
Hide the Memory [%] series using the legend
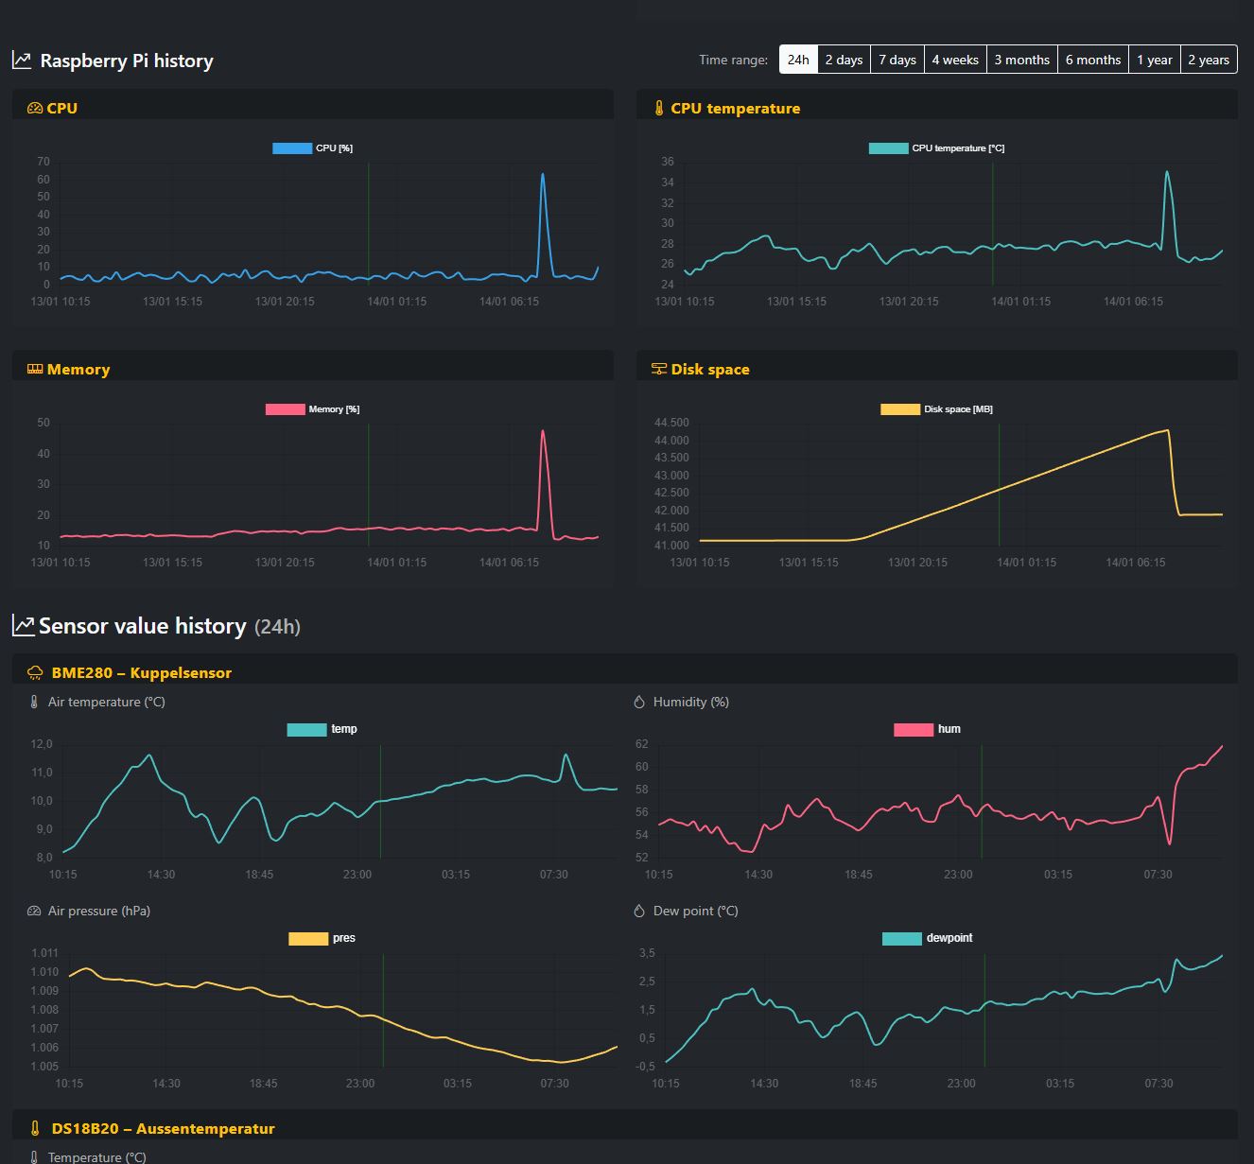(312, 408)
